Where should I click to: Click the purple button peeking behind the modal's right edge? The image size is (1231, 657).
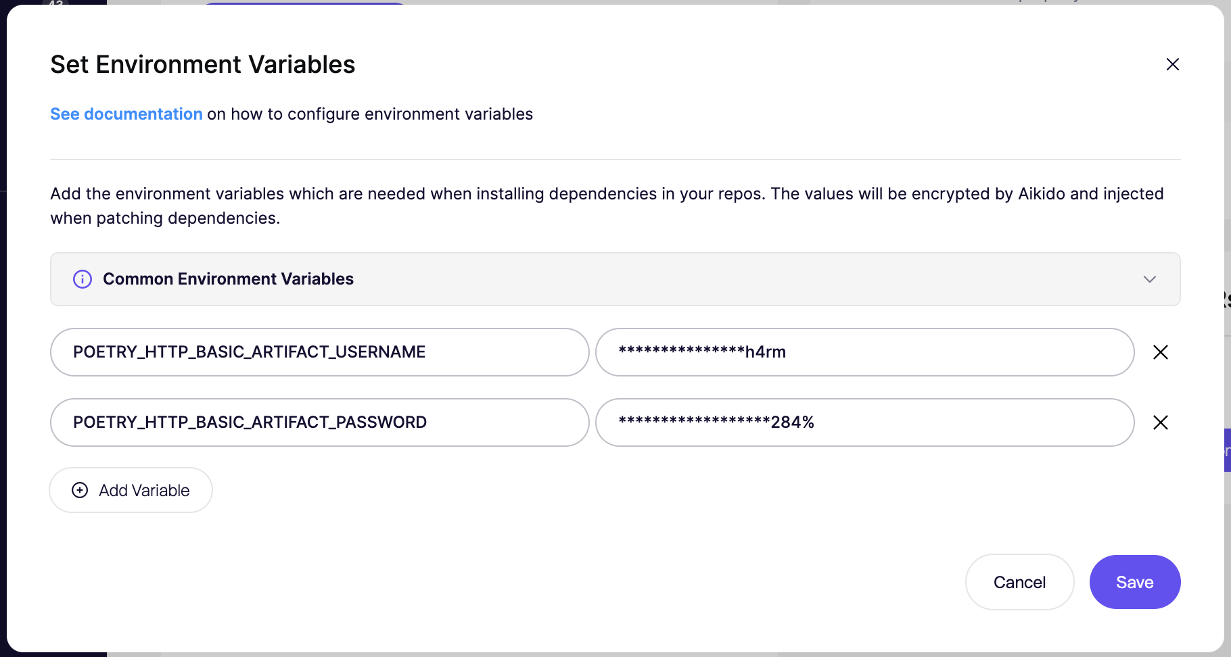[x=1227, y=450]
